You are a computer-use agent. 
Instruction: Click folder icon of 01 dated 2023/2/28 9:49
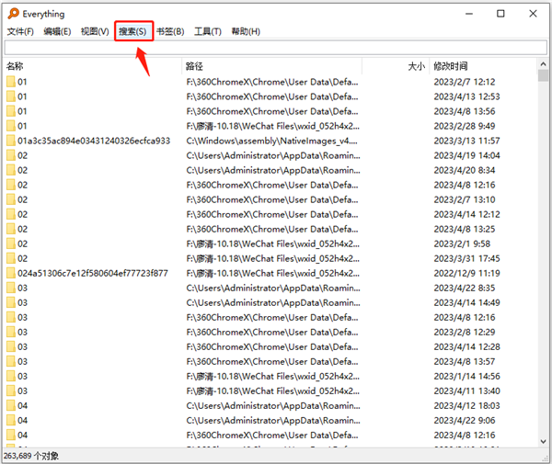pyautogui.click(x=11, y=126)
